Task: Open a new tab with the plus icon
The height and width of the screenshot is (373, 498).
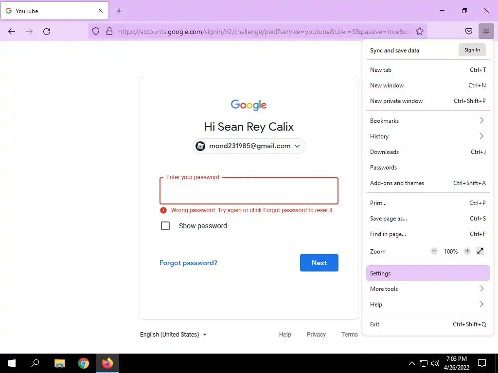Action: (x=119, y=11)
